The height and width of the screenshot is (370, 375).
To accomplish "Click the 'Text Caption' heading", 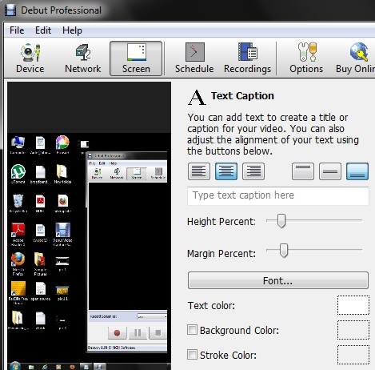I will (242, 96).
